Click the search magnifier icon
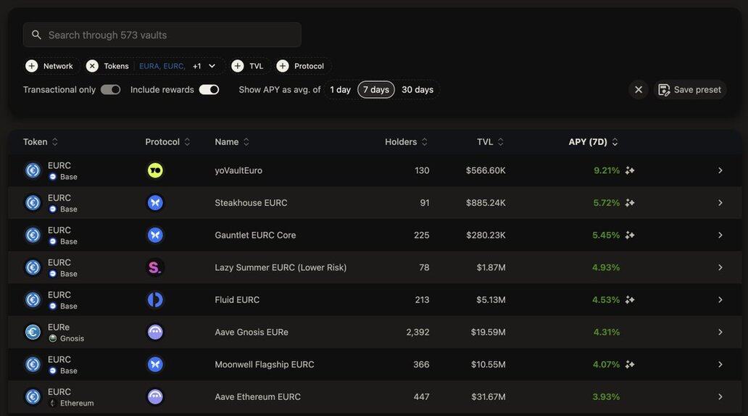 click(x=36, y=35)
